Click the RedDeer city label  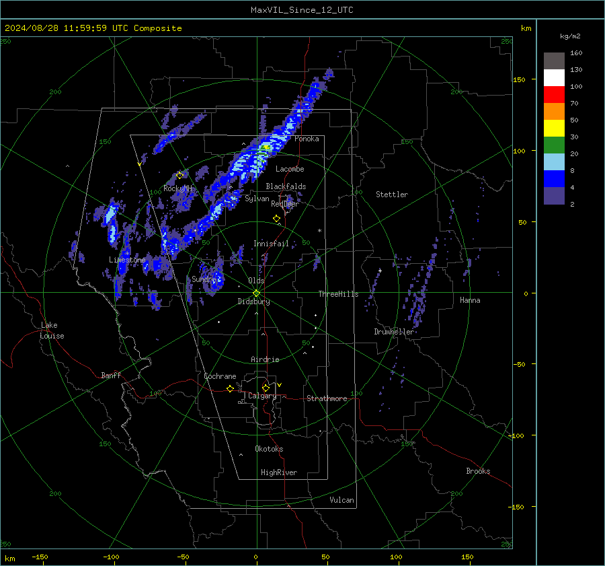tap(285, 204)
